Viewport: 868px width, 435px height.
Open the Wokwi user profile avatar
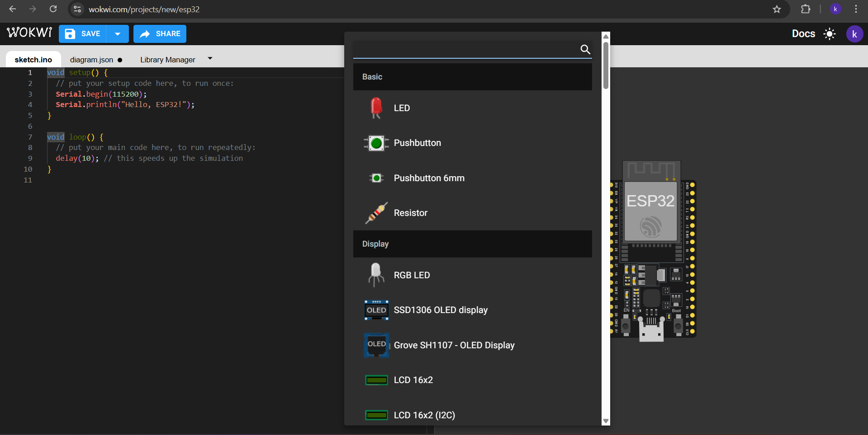point(854,34)
